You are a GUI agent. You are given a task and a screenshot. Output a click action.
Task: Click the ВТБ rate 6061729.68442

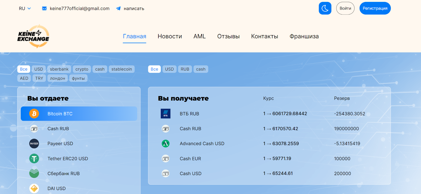285,114
